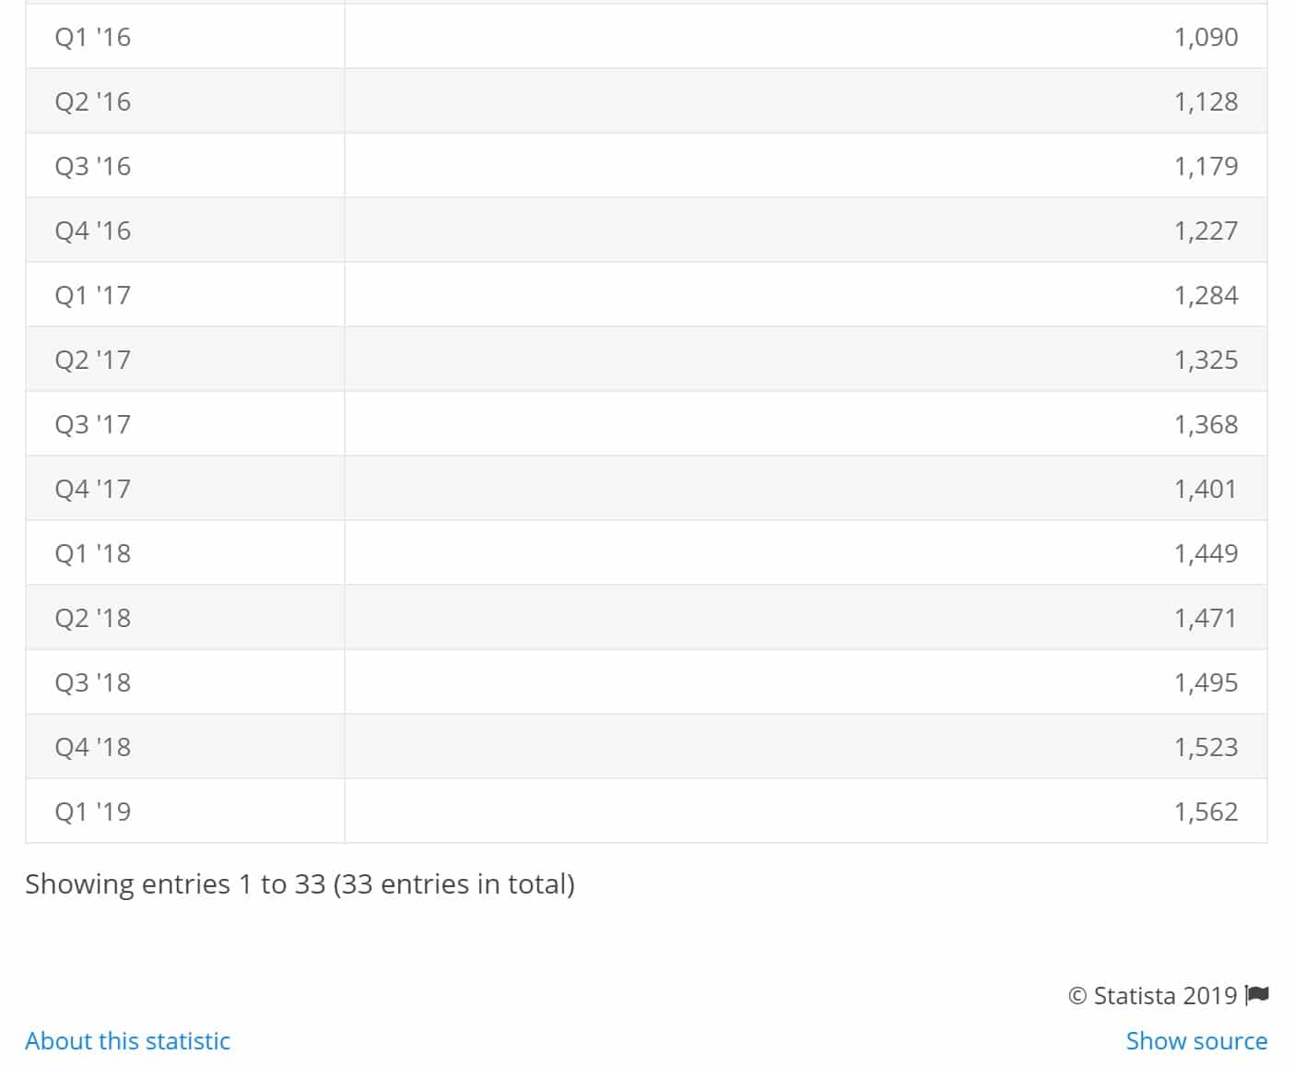Select the value 1,179 for Q3 '16

(1206, 166)
